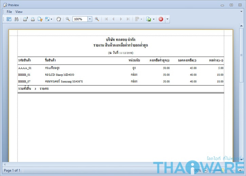Expand the export format dropdown arrow
The image size is (246, 176).
click(154, 19)
